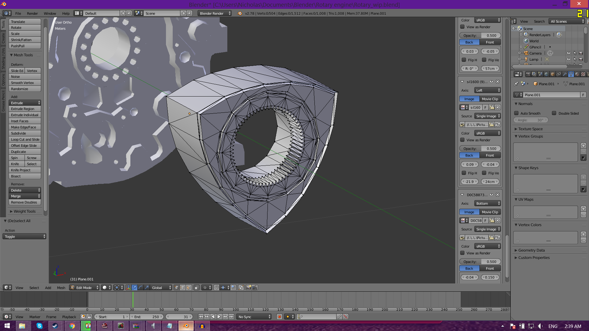Open the Modifiers wrench properties tab
This screenshot has width=589, height=331.
click(565, 74)
